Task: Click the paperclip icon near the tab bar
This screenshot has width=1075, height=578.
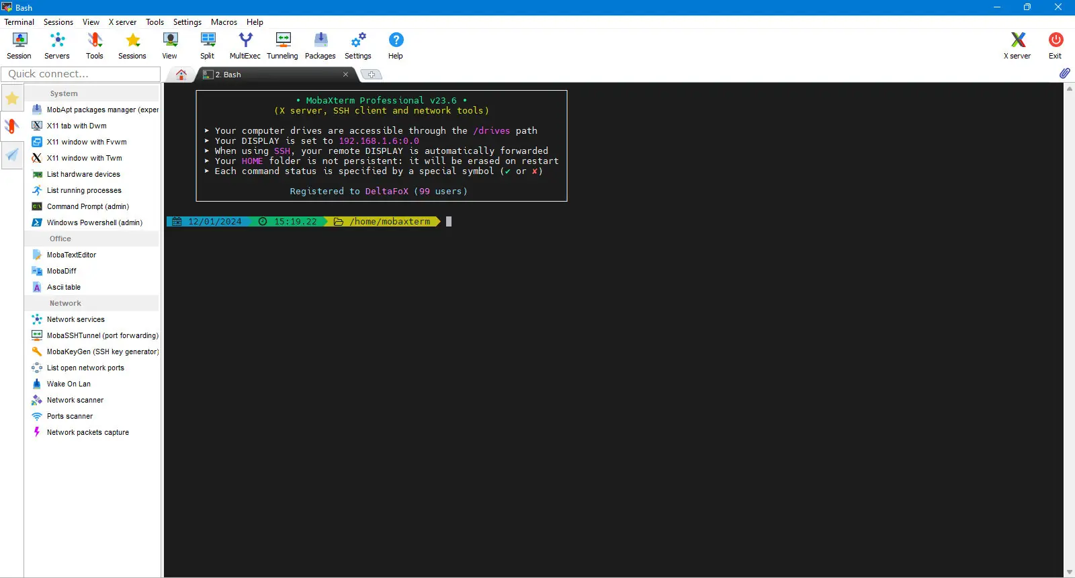Action: click(x=1065, y=73)
